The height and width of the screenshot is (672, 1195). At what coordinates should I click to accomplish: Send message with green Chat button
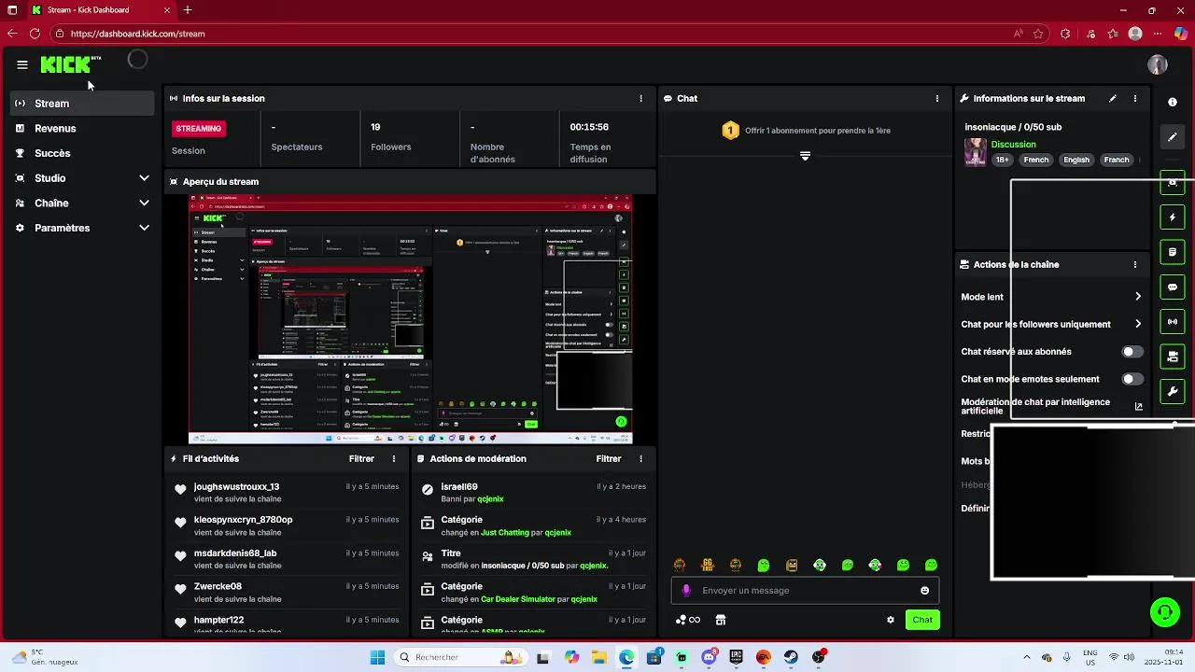pos(922,620)
